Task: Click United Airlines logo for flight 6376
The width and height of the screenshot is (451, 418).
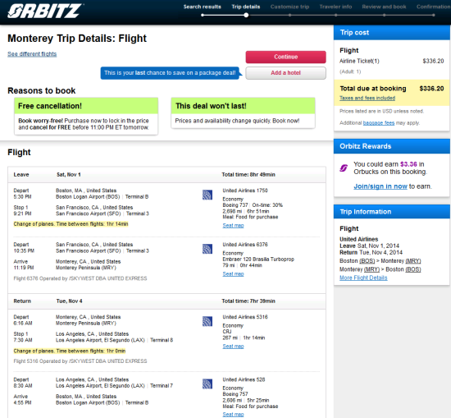Action: pos(207,249)
